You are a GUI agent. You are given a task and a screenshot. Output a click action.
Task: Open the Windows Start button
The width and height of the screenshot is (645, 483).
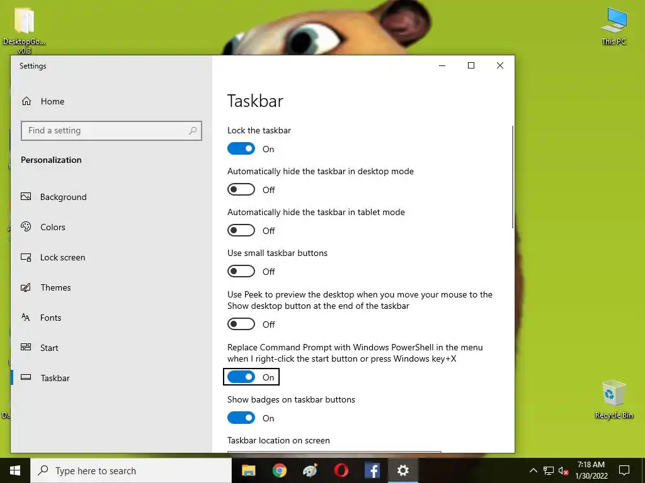(15, 470)
